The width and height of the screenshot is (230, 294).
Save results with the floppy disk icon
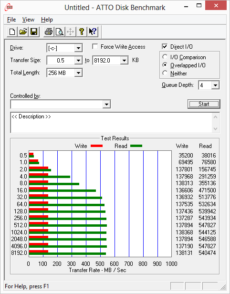click(x=34, y=31)
